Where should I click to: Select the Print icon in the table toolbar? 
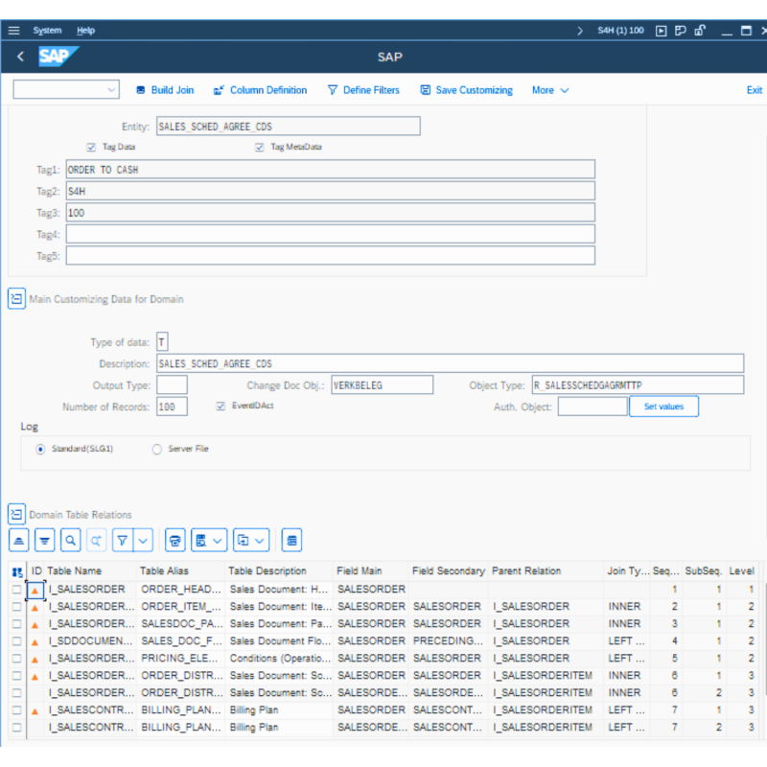174,540
